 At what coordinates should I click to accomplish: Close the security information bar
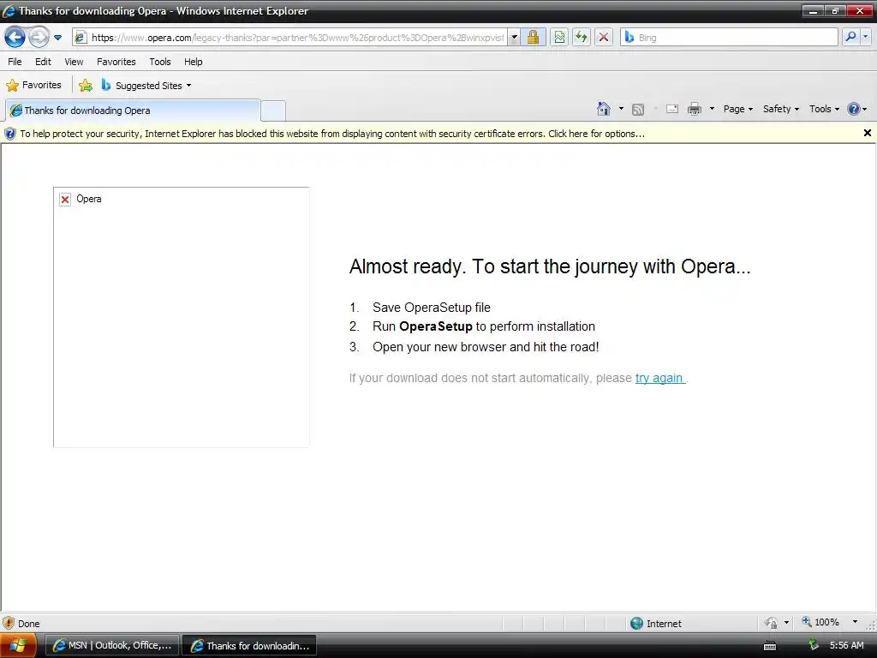867,133
